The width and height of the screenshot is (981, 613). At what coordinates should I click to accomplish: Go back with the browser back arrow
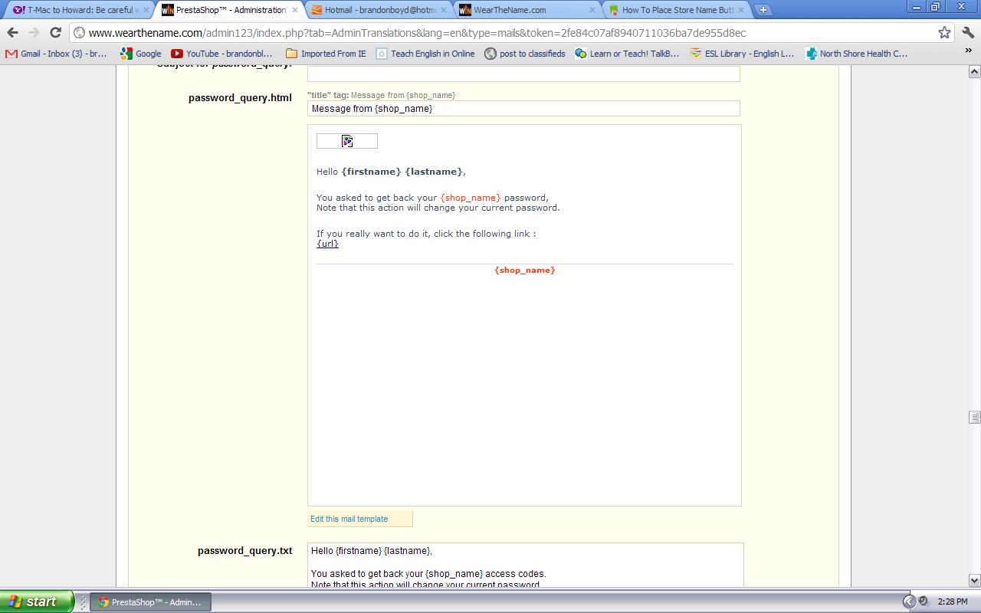12,32
